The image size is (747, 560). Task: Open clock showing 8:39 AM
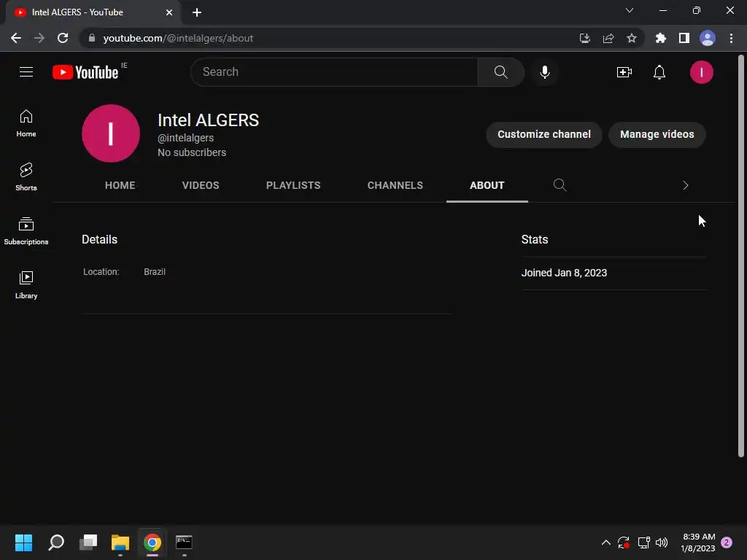(x=698, y=542)
